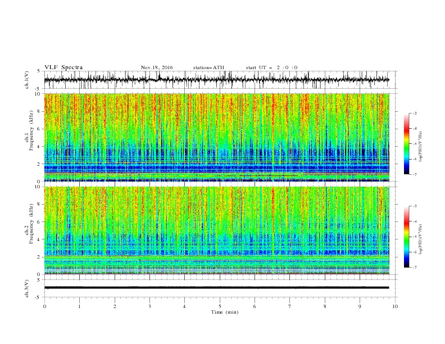Screen dimensions: 445x344
Task: Click the "-7" label on ch.2 colorbar
Action: [415, 268]
